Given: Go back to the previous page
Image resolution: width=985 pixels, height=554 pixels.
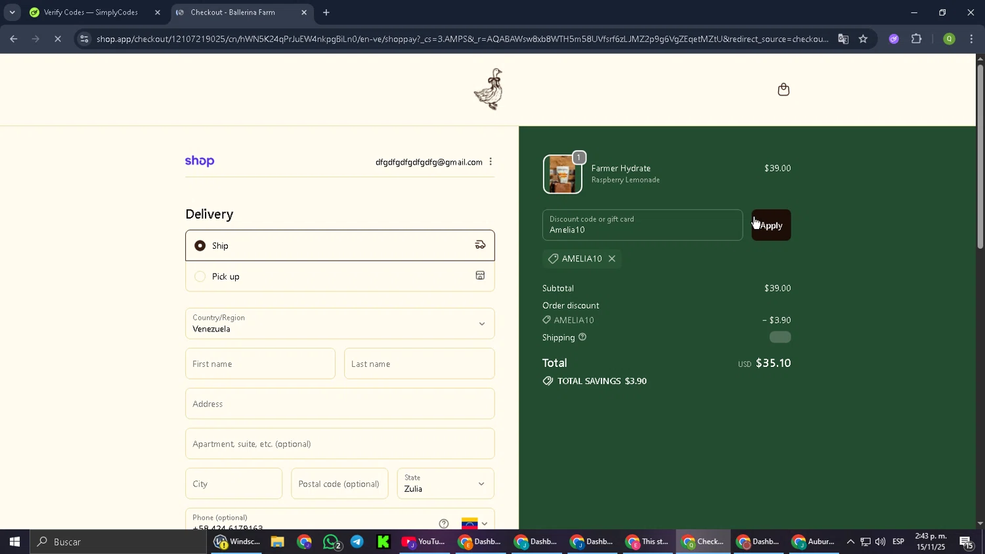Looking at the screenshot, I should (x=14, y=39).
